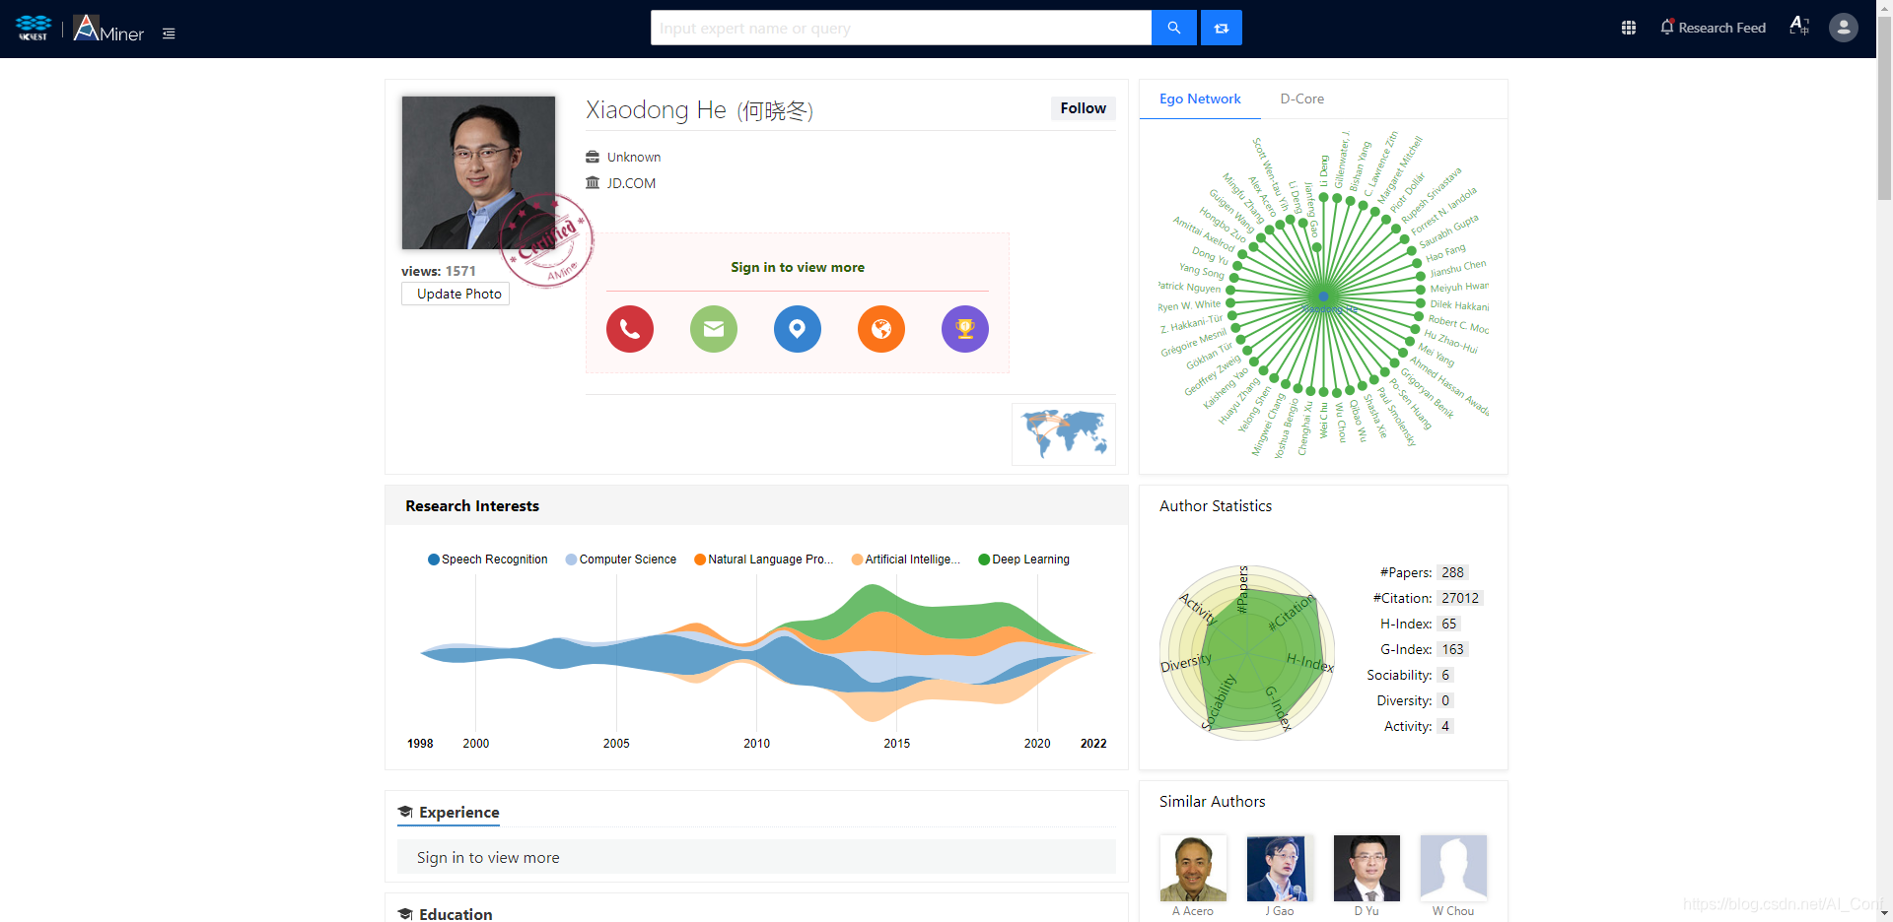Click the advanced search switch icon
Viewport: 1893px width, 922px height.
[x=1222, y=28]
